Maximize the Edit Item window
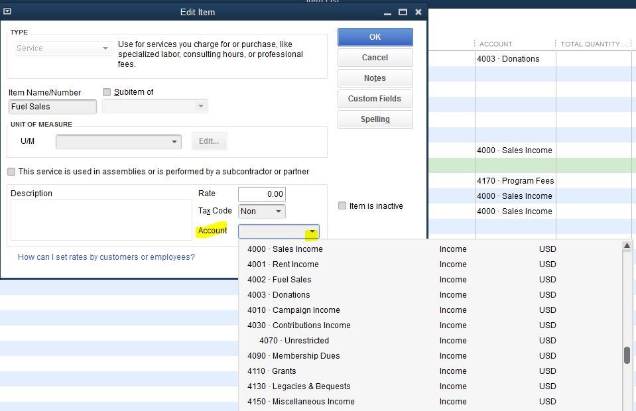 (x=403, y=12)
